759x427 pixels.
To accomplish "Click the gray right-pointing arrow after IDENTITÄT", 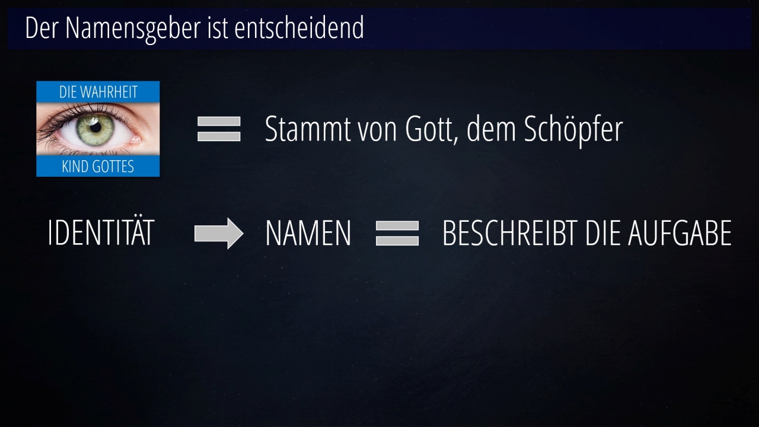I will tap(219, 234).
